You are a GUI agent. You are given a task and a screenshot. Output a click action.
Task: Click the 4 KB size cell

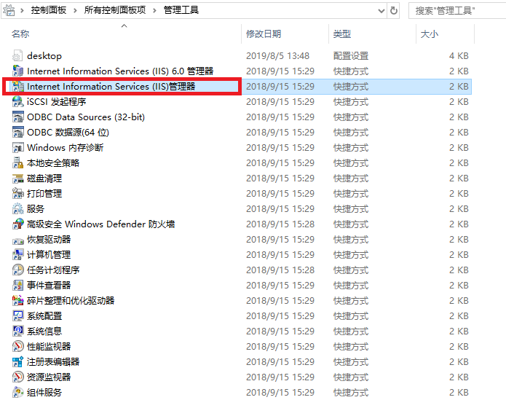pos(459,56)
